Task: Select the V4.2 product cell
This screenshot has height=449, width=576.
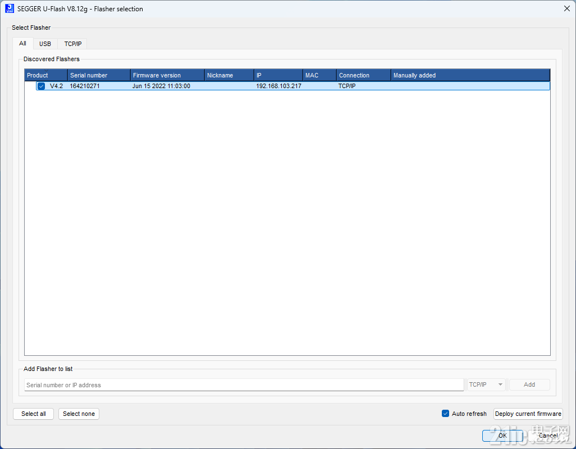Action: click(57, 86)
